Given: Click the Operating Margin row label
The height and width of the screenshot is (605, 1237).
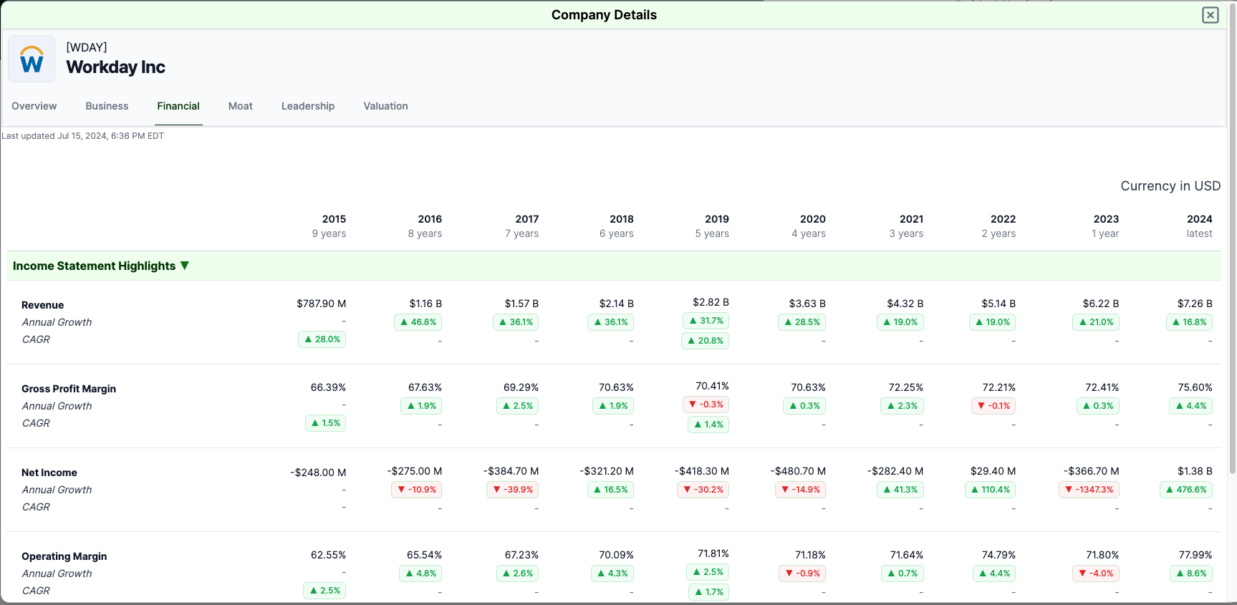Looking at the screenshot, I should tap(64, 556).
